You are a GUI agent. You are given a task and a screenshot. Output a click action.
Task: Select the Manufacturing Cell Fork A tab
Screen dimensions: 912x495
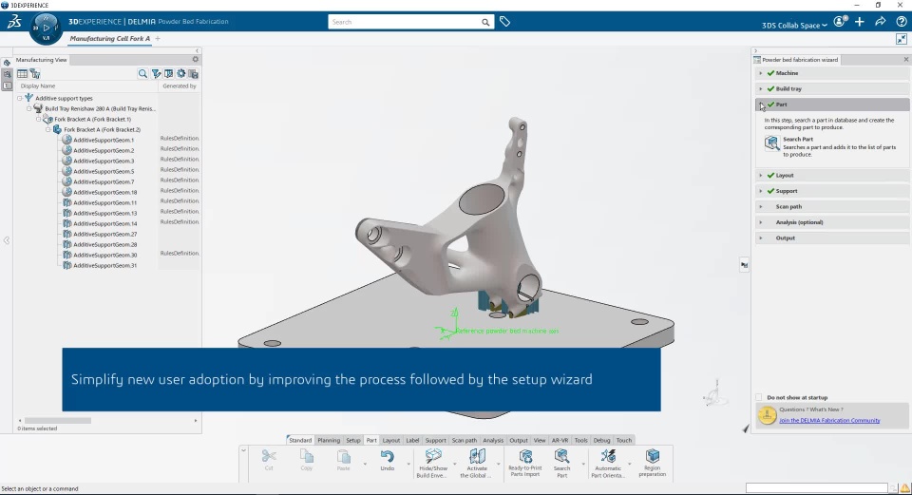pos(110,38)
